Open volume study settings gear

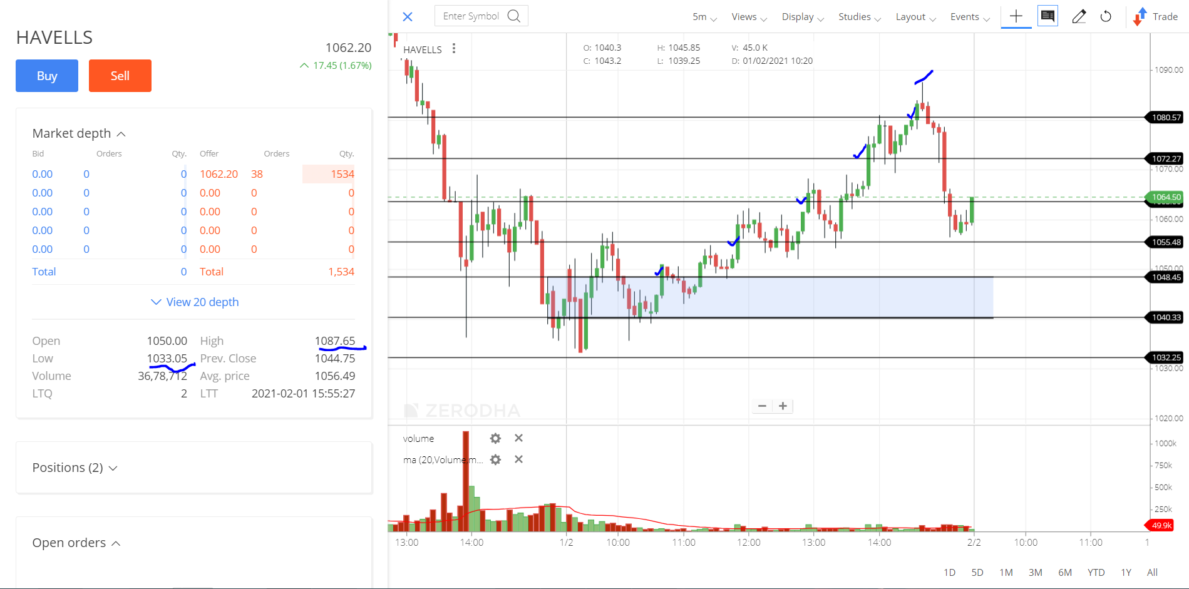point(495,438)
